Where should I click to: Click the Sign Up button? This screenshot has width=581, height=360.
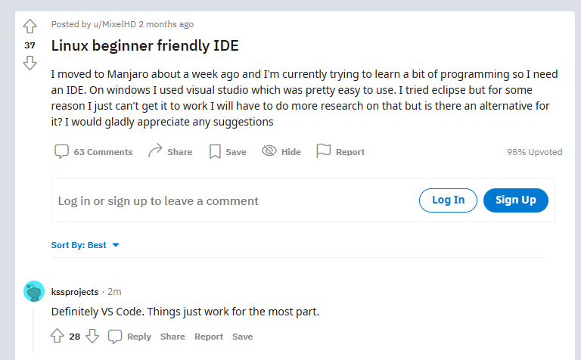[x=515, y=200]
